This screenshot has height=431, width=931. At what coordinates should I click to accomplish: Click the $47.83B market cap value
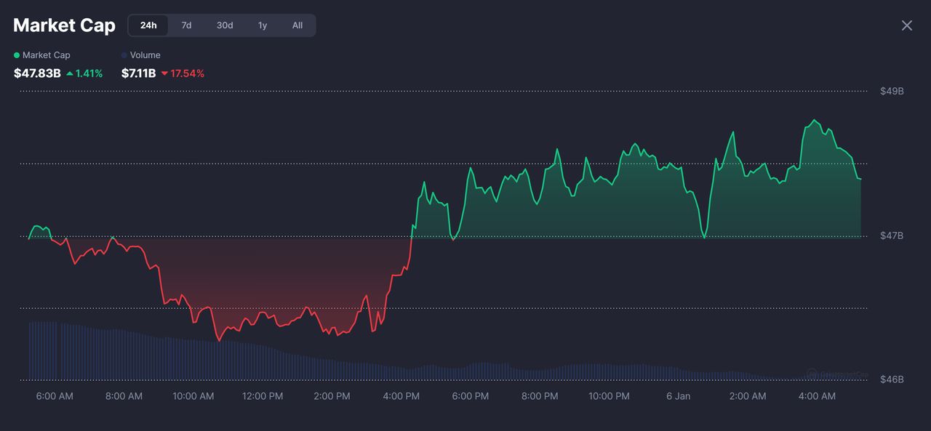point(37,73)
